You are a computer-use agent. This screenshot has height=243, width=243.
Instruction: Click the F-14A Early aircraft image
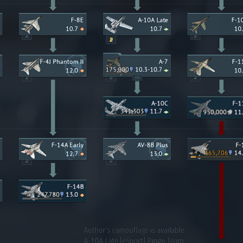coord(33,149)
